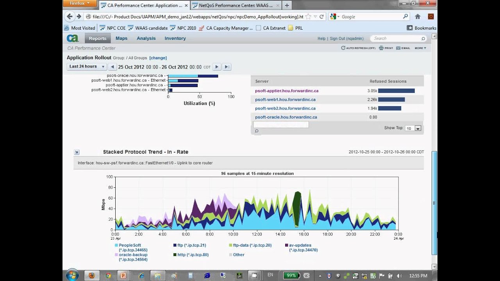Image resolution: width=500 pixels, height=281 pixels.
Task: Open the Firefox application menu
Action: pyautogui.click(x=79, y=4)
